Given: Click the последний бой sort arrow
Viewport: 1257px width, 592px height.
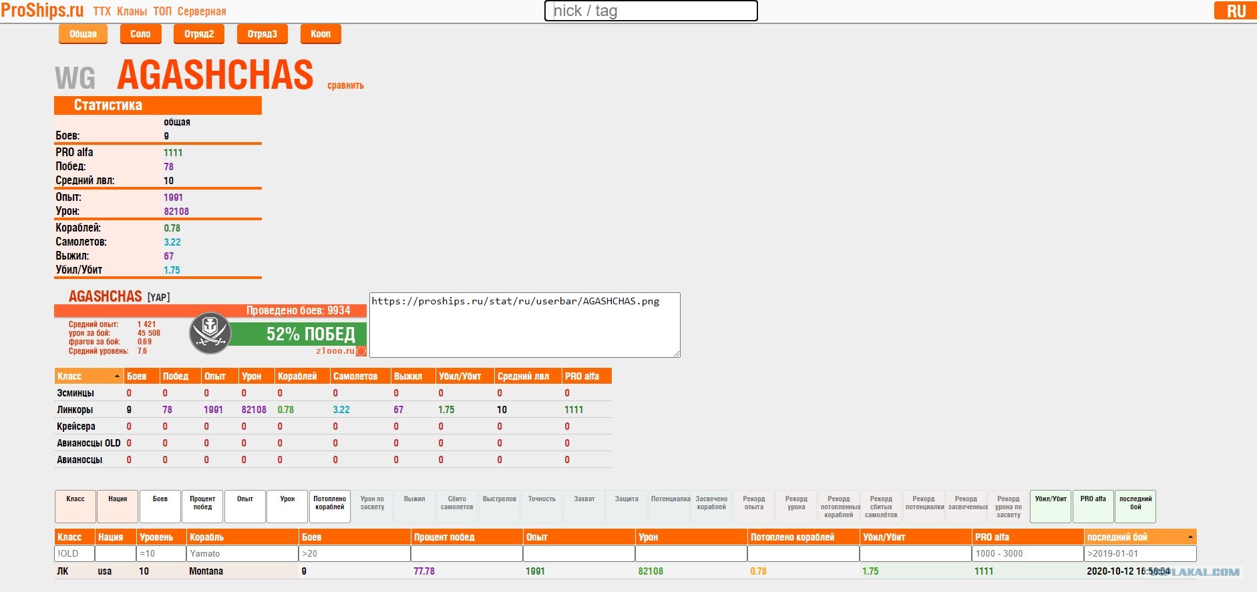Looking at the screenshot, I should point(1190,537).
